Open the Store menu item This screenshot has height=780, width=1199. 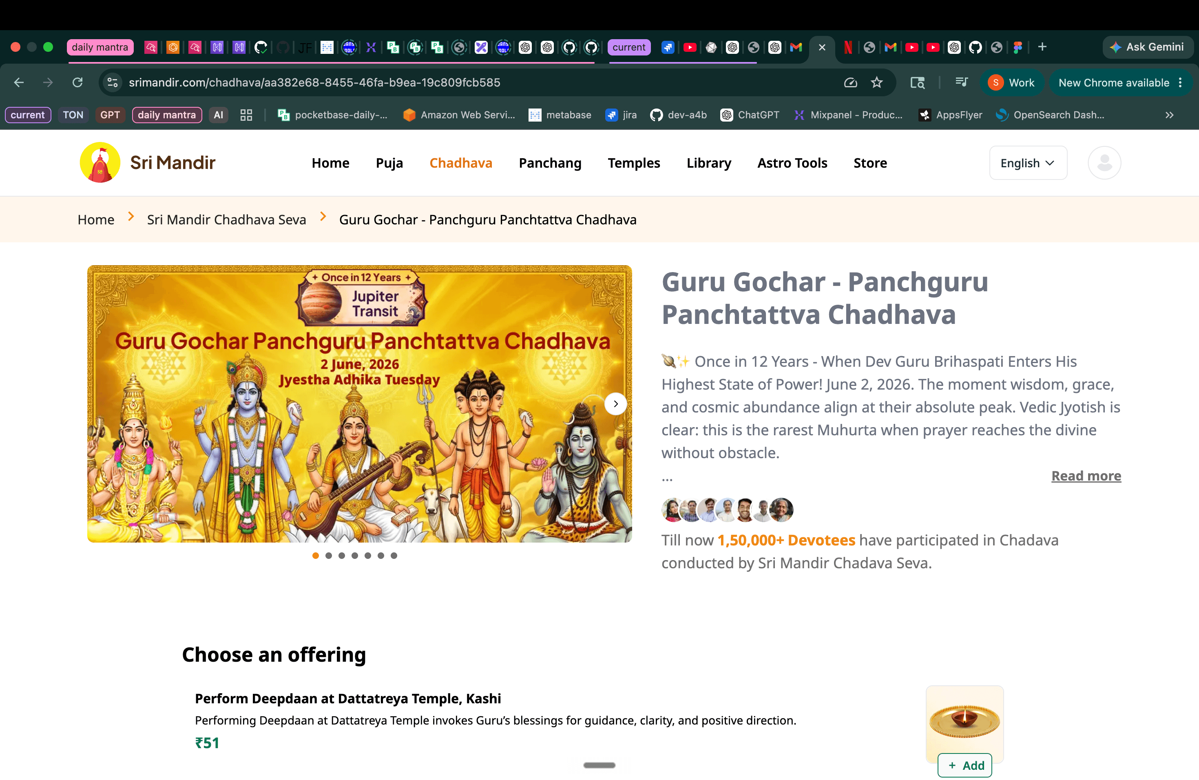pos(871,163)
